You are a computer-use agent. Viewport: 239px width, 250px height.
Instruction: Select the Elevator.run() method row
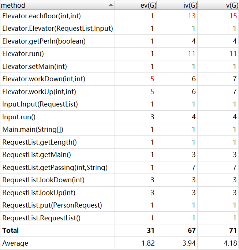click(119, 54)
